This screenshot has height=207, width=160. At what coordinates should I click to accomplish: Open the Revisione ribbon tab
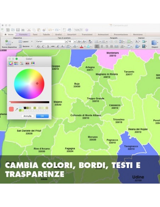[x=138, y=34]
